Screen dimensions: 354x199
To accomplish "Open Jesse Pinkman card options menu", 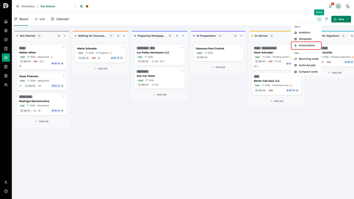I will 64,76.
